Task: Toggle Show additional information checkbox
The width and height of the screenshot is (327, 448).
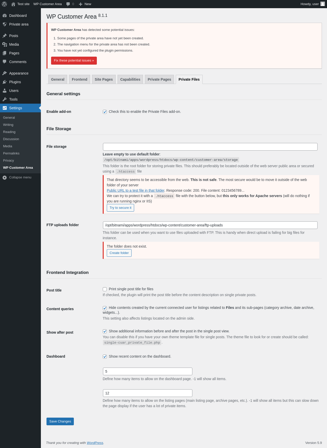Action: (105, 331)
